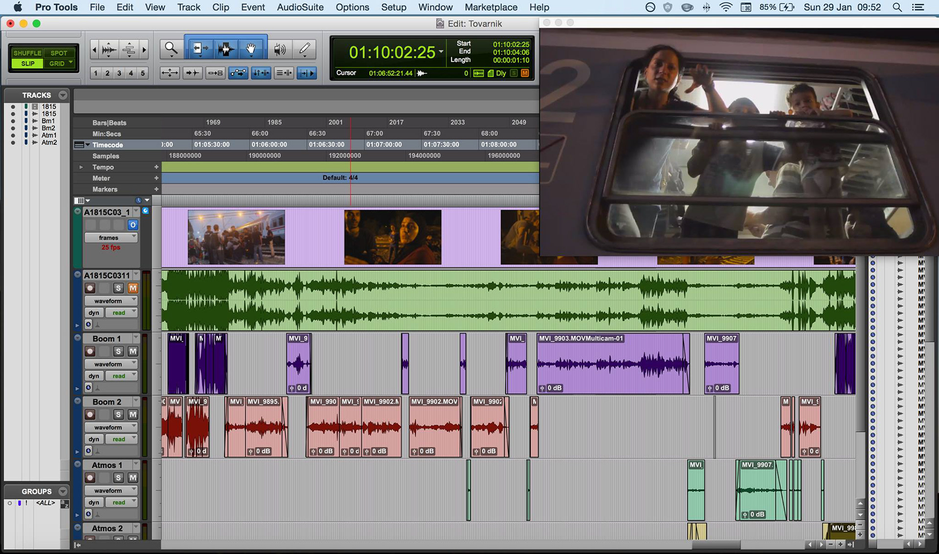Toggle Tab to Transients button

click(192, 73)
